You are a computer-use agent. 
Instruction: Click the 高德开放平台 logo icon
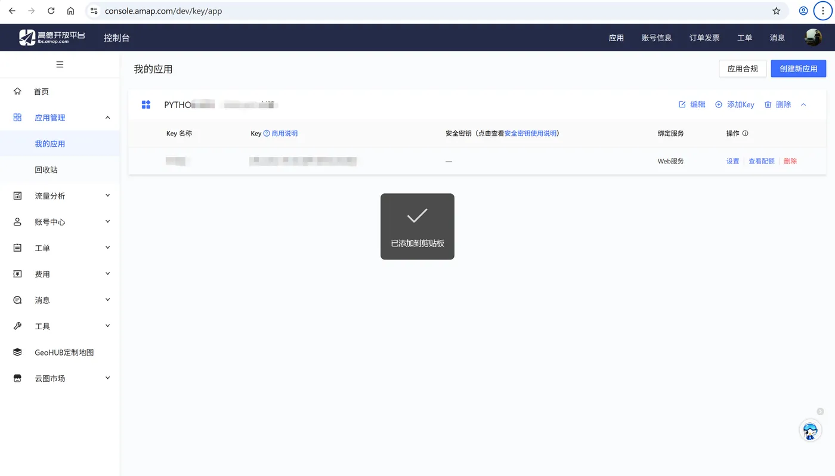tap(27, 37)
